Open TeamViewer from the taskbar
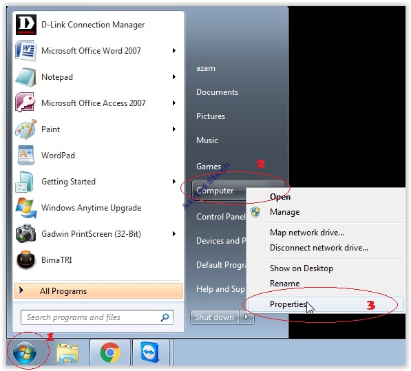Image resolution: width=411 pixels, height=371 pixels. 151,352
